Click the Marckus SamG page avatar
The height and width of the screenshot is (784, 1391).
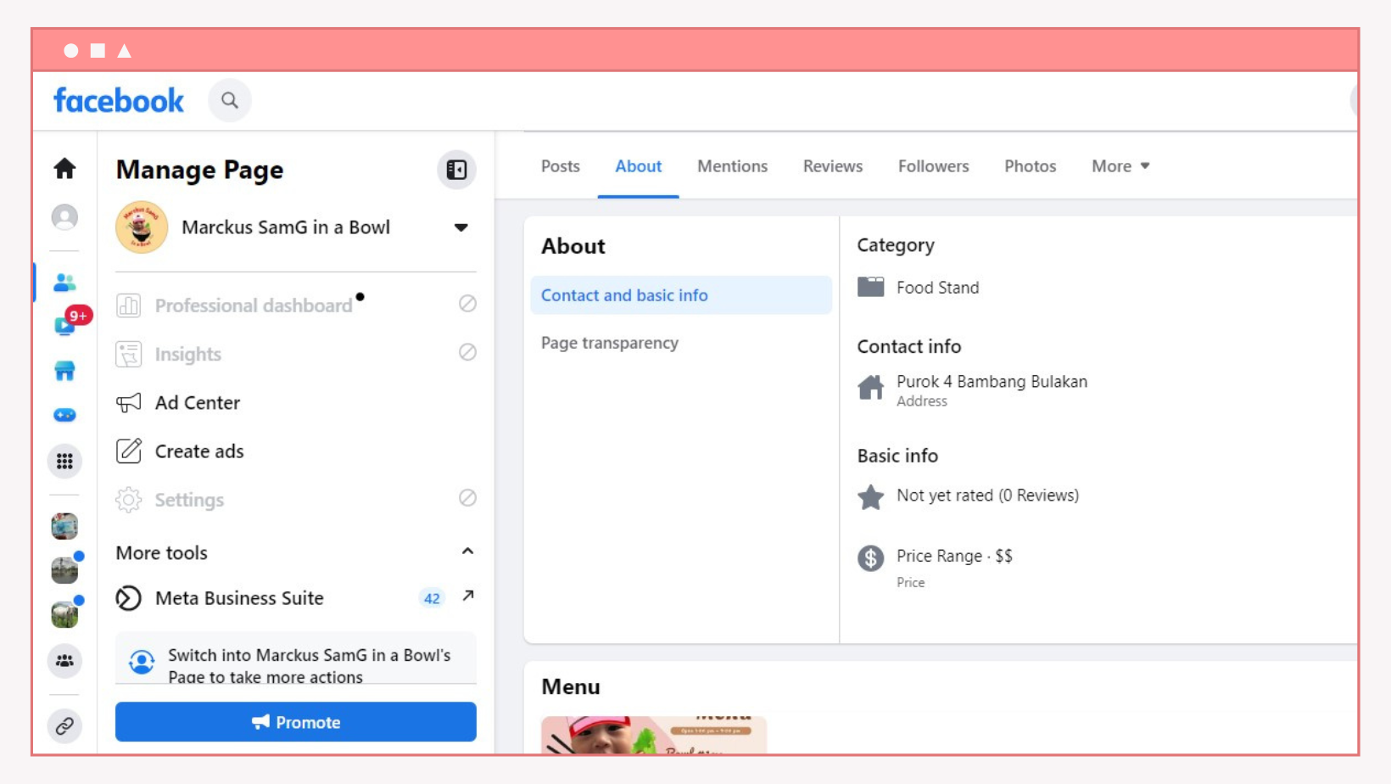pyautogui.click(x=142, y=227)
